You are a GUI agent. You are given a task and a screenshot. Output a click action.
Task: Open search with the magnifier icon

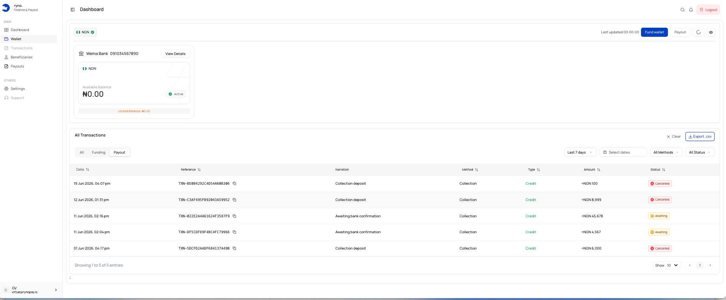pos(682,10)
